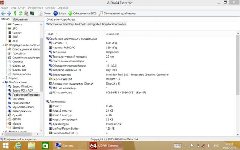Open the Отчёт menu
Viewport: 240px width, 150px height.
pos(22,8)
